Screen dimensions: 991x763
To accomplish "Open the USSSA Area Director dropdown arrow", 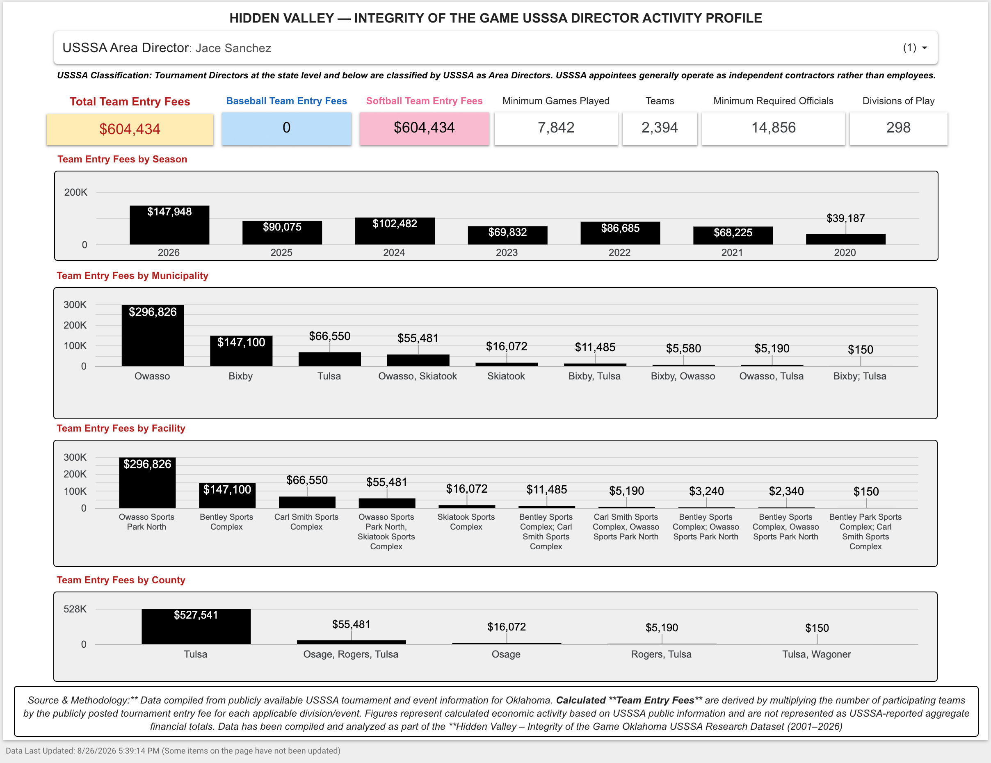I will 924,48.
